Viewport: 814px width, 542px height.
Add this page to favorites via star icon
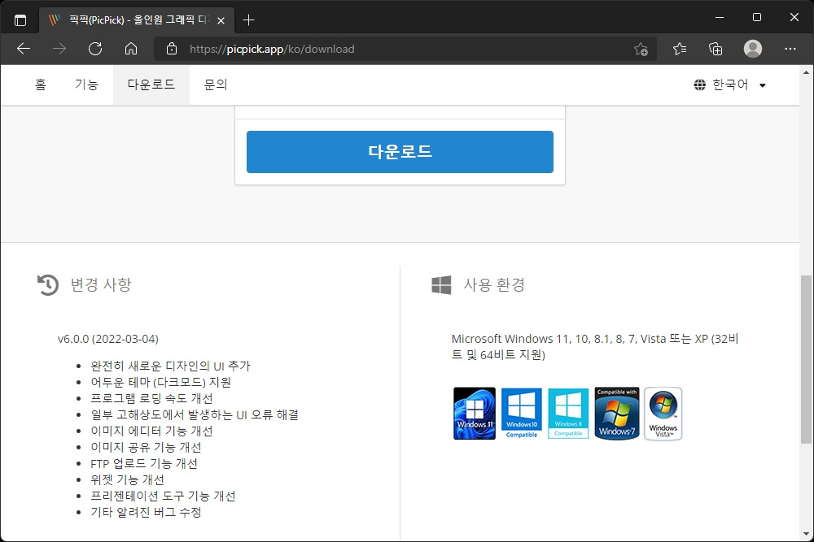point(641,49)
